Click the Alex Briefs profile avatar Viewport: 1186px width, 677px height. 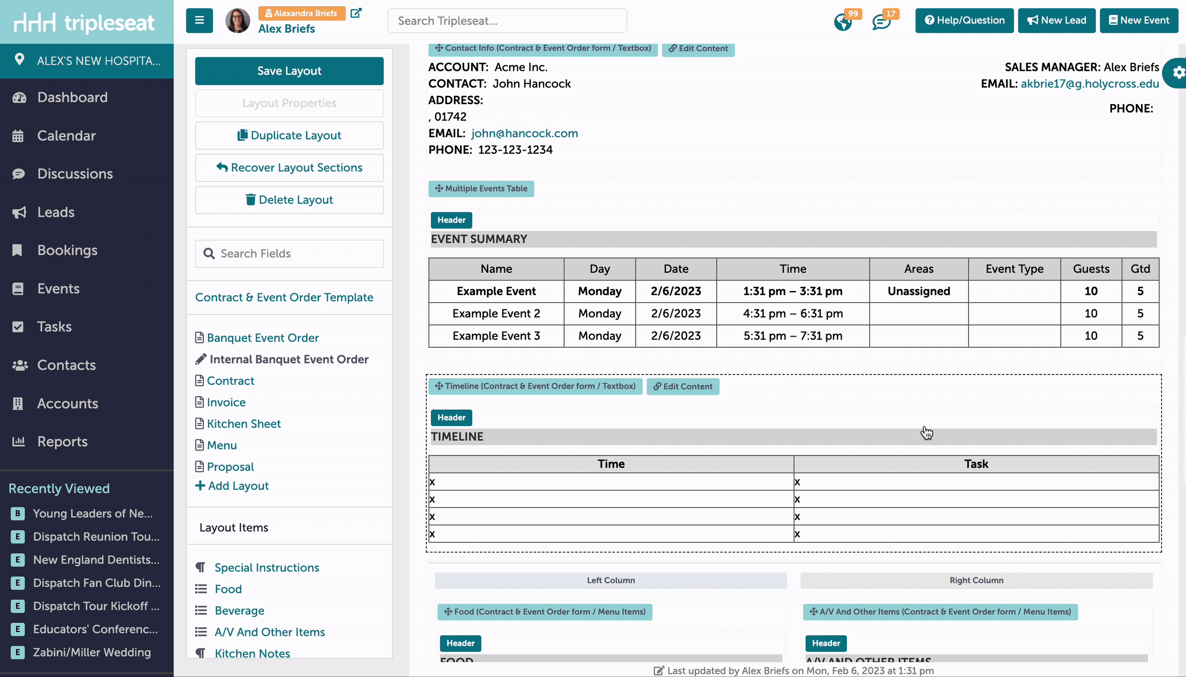(x=238, y=20)
